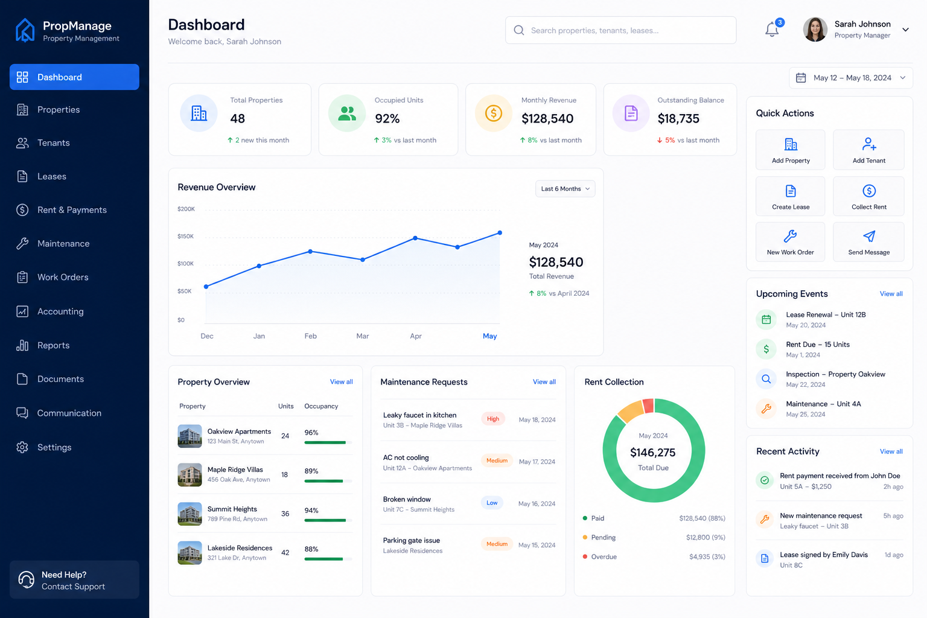Click the Parking gate issue request

point(470,545)
